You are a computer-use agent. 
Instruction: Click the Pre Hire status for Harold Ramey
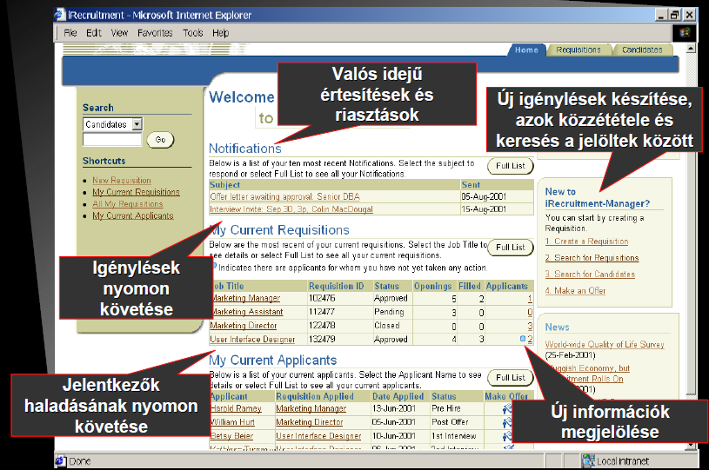coord(445,408)
